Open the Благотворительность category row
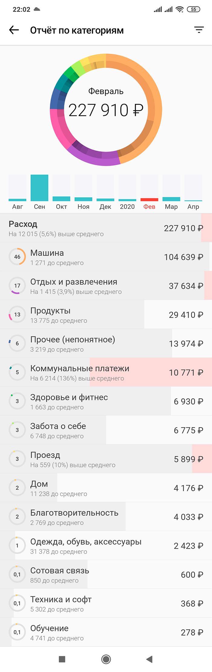This screenshot has width=212, height=672. click(x=106, y=517)
